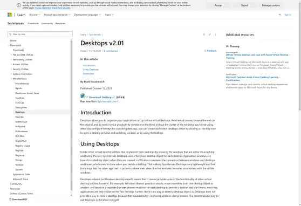
Task: Select Sysinternals Suite in sidebar tree
Action: point(22,174)
